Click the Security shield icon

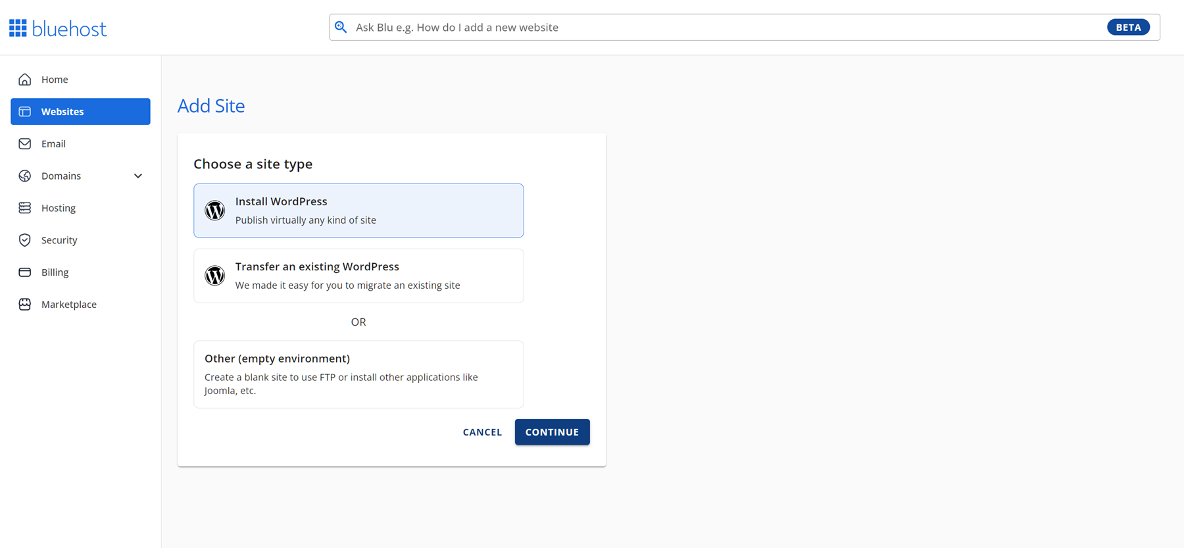pyautogui.click(x=25, y=240)
